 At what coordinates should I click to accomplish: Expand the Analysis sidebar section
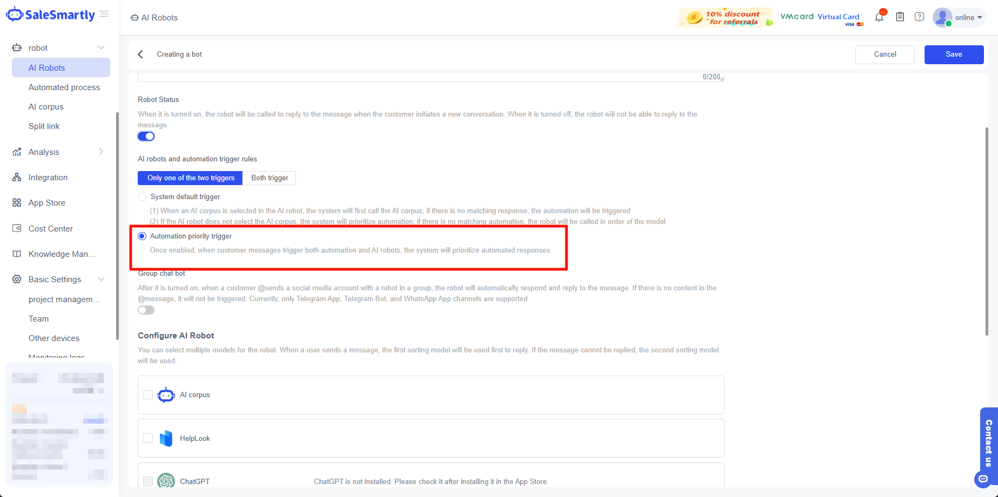point(101,152)
